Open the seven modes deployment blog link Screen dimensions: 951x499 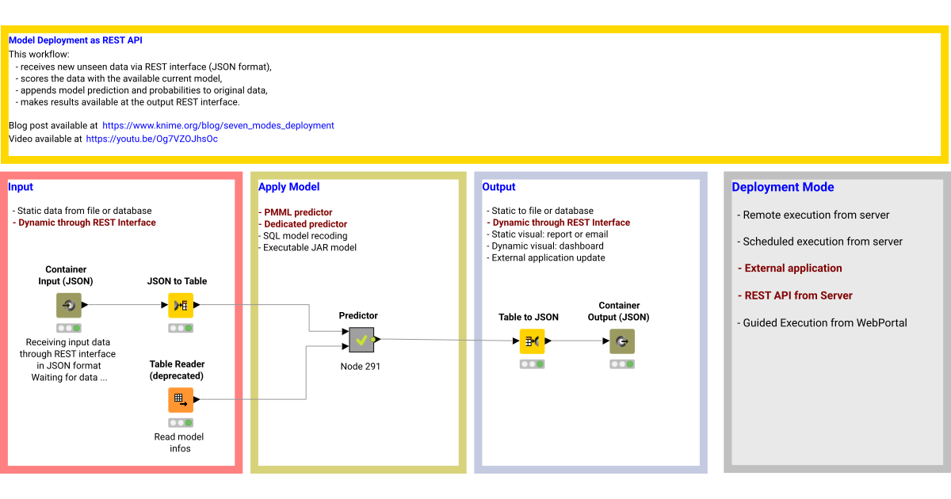click(x=217, y=125)
